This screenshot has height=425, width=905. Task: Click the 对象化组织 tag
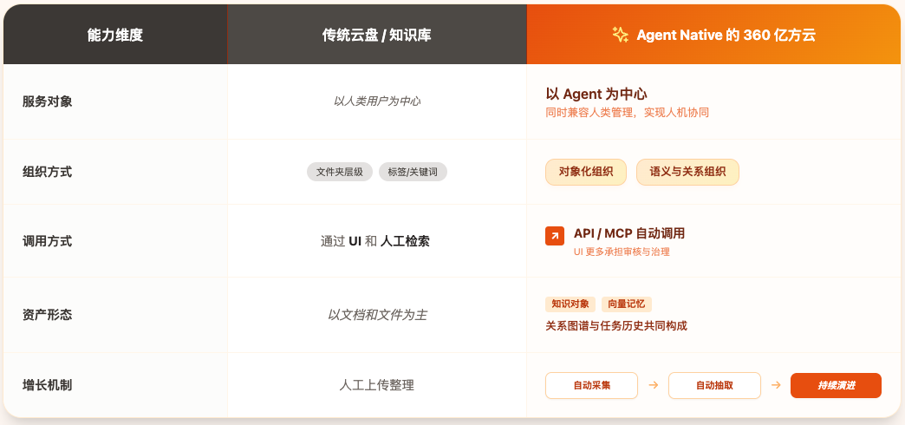click(x=586, y=172)
